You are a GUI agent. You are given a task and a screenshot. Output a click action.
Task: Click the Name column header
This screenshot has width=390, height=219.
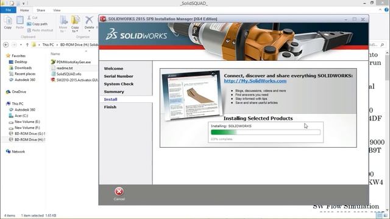pos(55,54)
